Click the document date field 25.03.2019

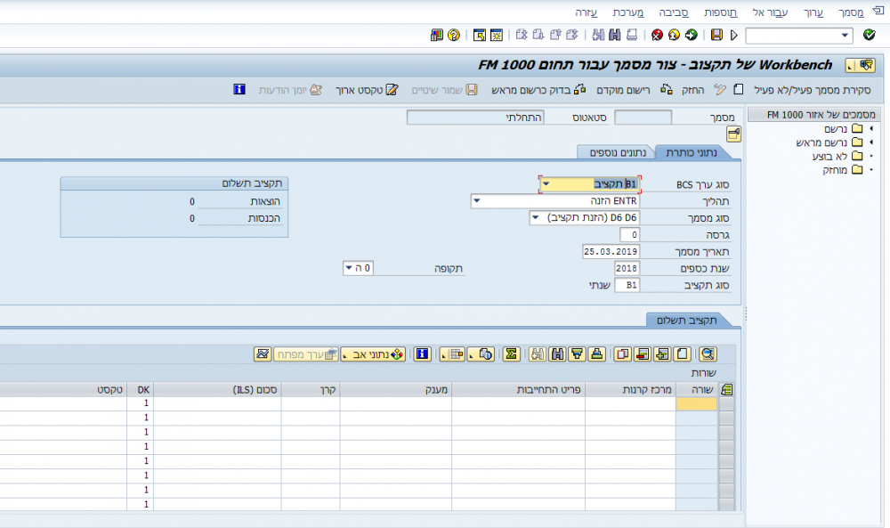point(611,251)
